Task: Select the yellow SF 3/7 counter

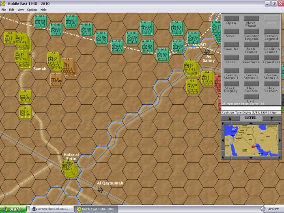Action: pos(10,37)
